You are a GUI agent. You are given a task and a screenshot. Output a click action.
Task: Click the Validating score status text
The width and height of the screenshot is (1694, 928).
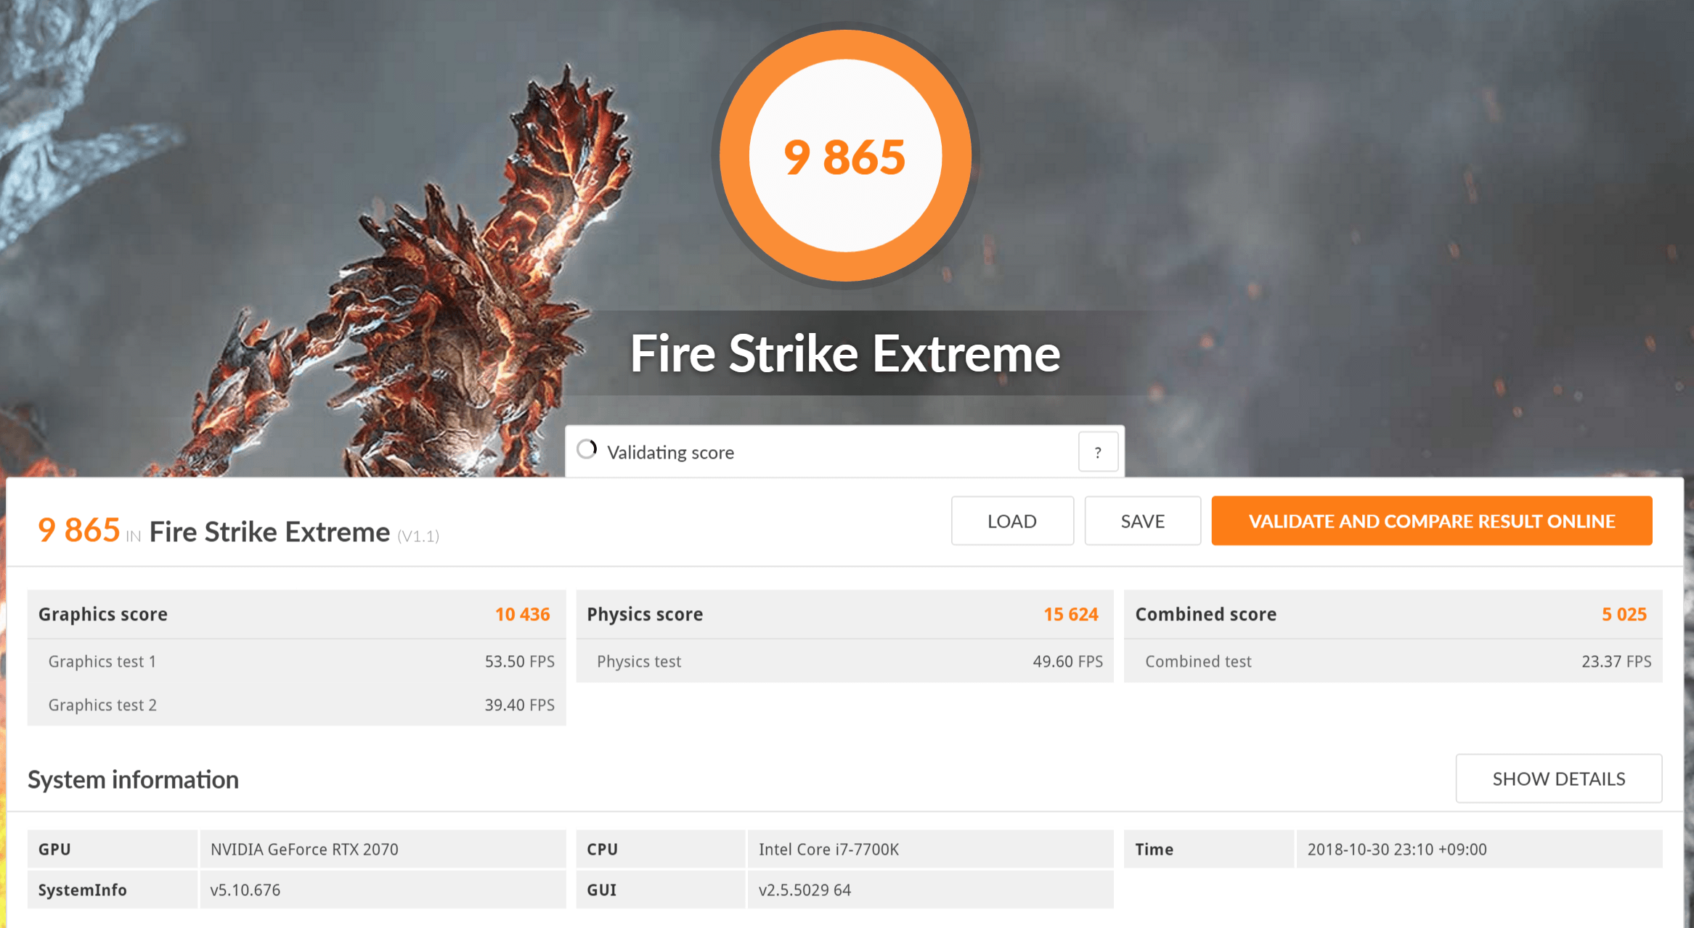click(x=670, y=453)
